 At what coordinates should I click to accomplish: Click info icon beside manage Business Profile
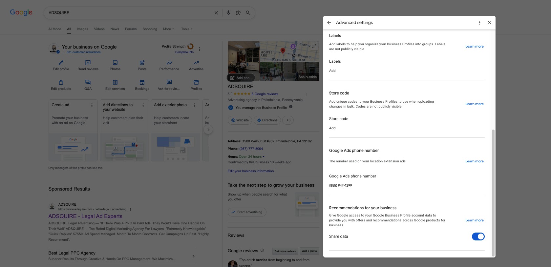pos(291,107)
